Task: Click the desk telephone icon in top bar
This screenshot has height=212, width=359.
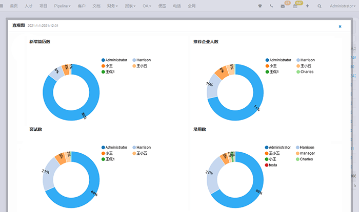Action: [x=260, y=6]
